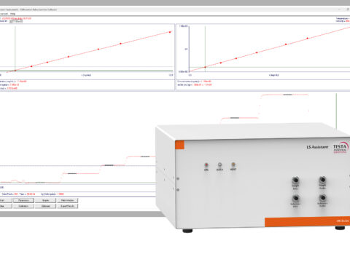This screenshot has width=350, height=262.
Task: Click the c (mg/mL) axis label of left graph
Action: click(x=86, y=75)
